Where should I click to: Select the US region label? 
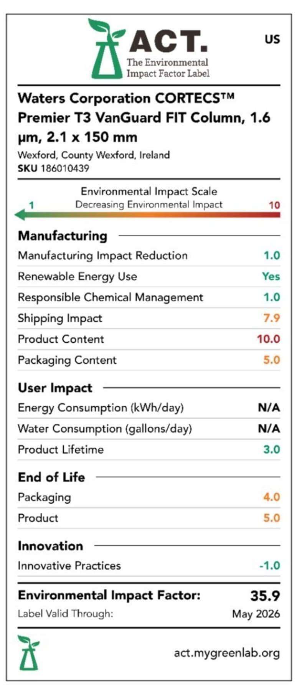coord(272,39)
